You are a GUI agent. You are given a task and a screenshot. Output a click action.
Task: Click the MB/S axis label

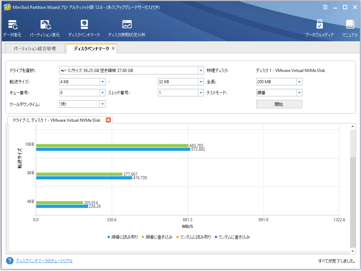tap(187, 227)
